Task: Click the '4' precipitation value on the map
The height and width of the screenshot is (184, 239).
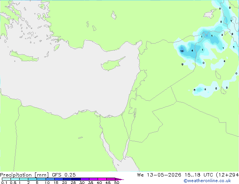Action: pyautogui.click(x=192, y=51)
